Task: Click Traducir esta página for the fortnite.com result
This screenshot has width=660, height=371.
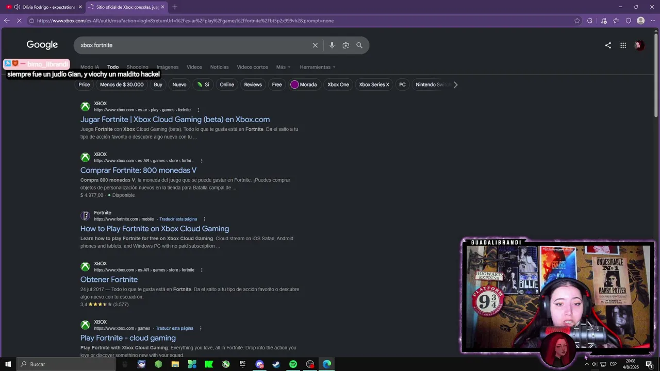Action: pyautogui.click(x=178, y=219)
